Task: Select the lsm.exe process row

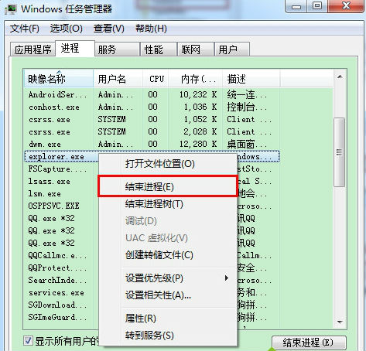Action: click(61, 193)
